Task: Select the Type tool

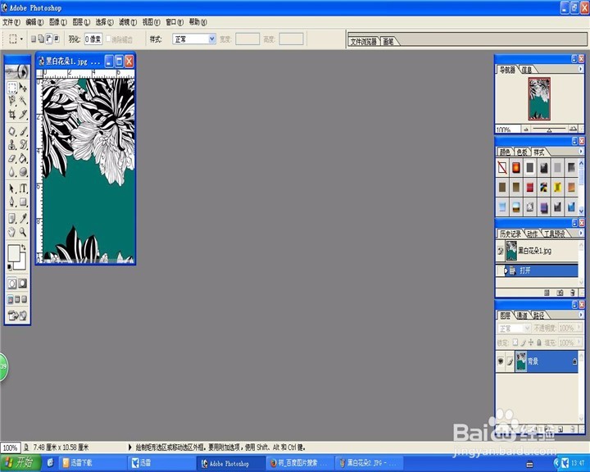Action: pyautogui.click(x=23, y=188)
